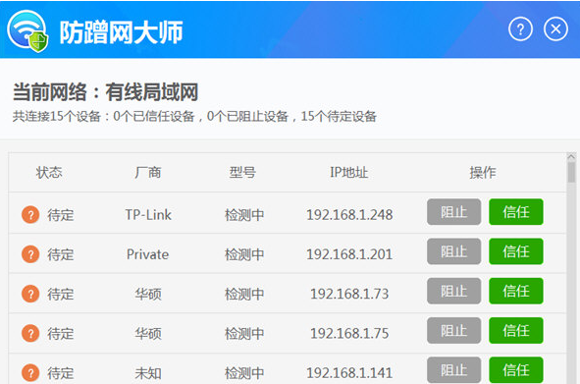Block the 华硕 device 192.168.1.73
Viewport: 580px width, 384px height.
tap(453, 292)
